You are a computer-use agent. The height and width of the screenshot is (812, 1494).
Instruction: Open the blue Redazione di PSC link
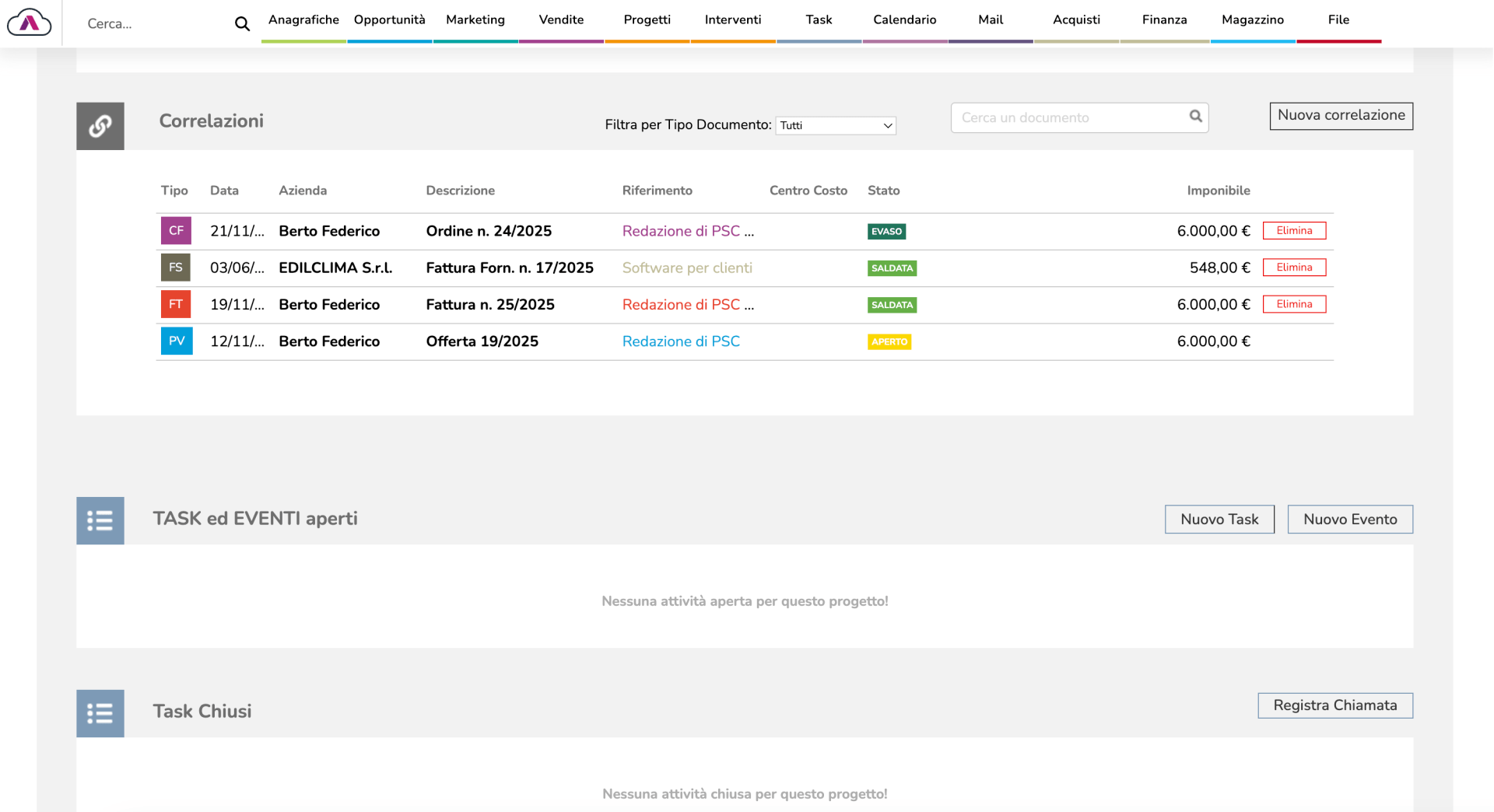[x=681, y=341]
